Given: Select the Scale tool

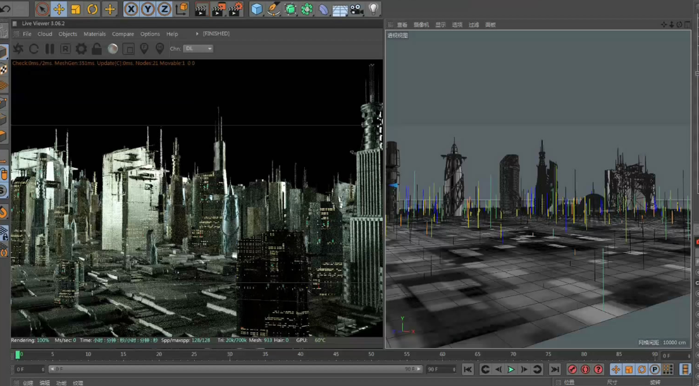Looking at the screenshot, I should [76, 9].
